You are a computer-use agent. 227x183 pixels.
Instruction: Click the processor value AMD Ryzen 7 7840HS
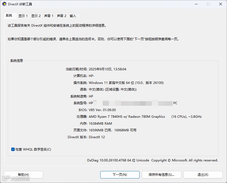coord(145,117)
